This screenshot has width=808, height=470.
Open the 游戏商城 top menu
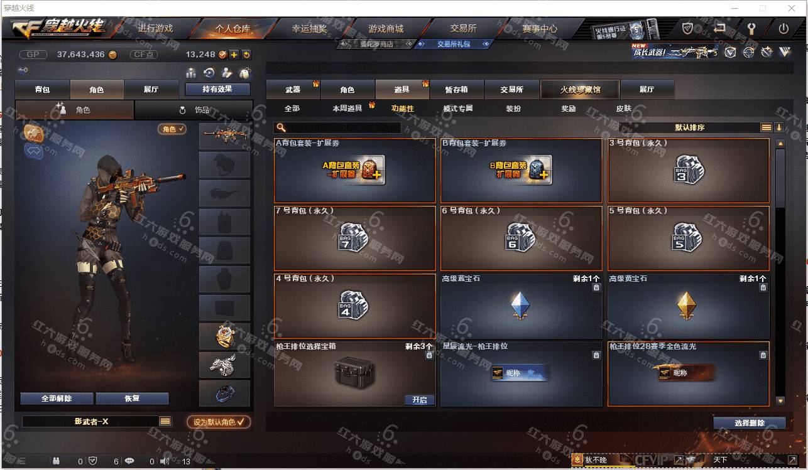point(386,28)
